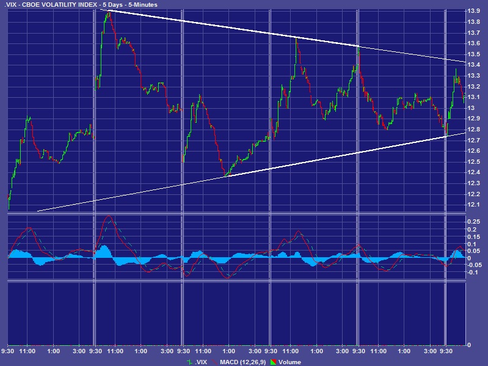Click the 0.2 MACD axis label
The width and height of the screenshot is (488, 366).
pos(472,229)
